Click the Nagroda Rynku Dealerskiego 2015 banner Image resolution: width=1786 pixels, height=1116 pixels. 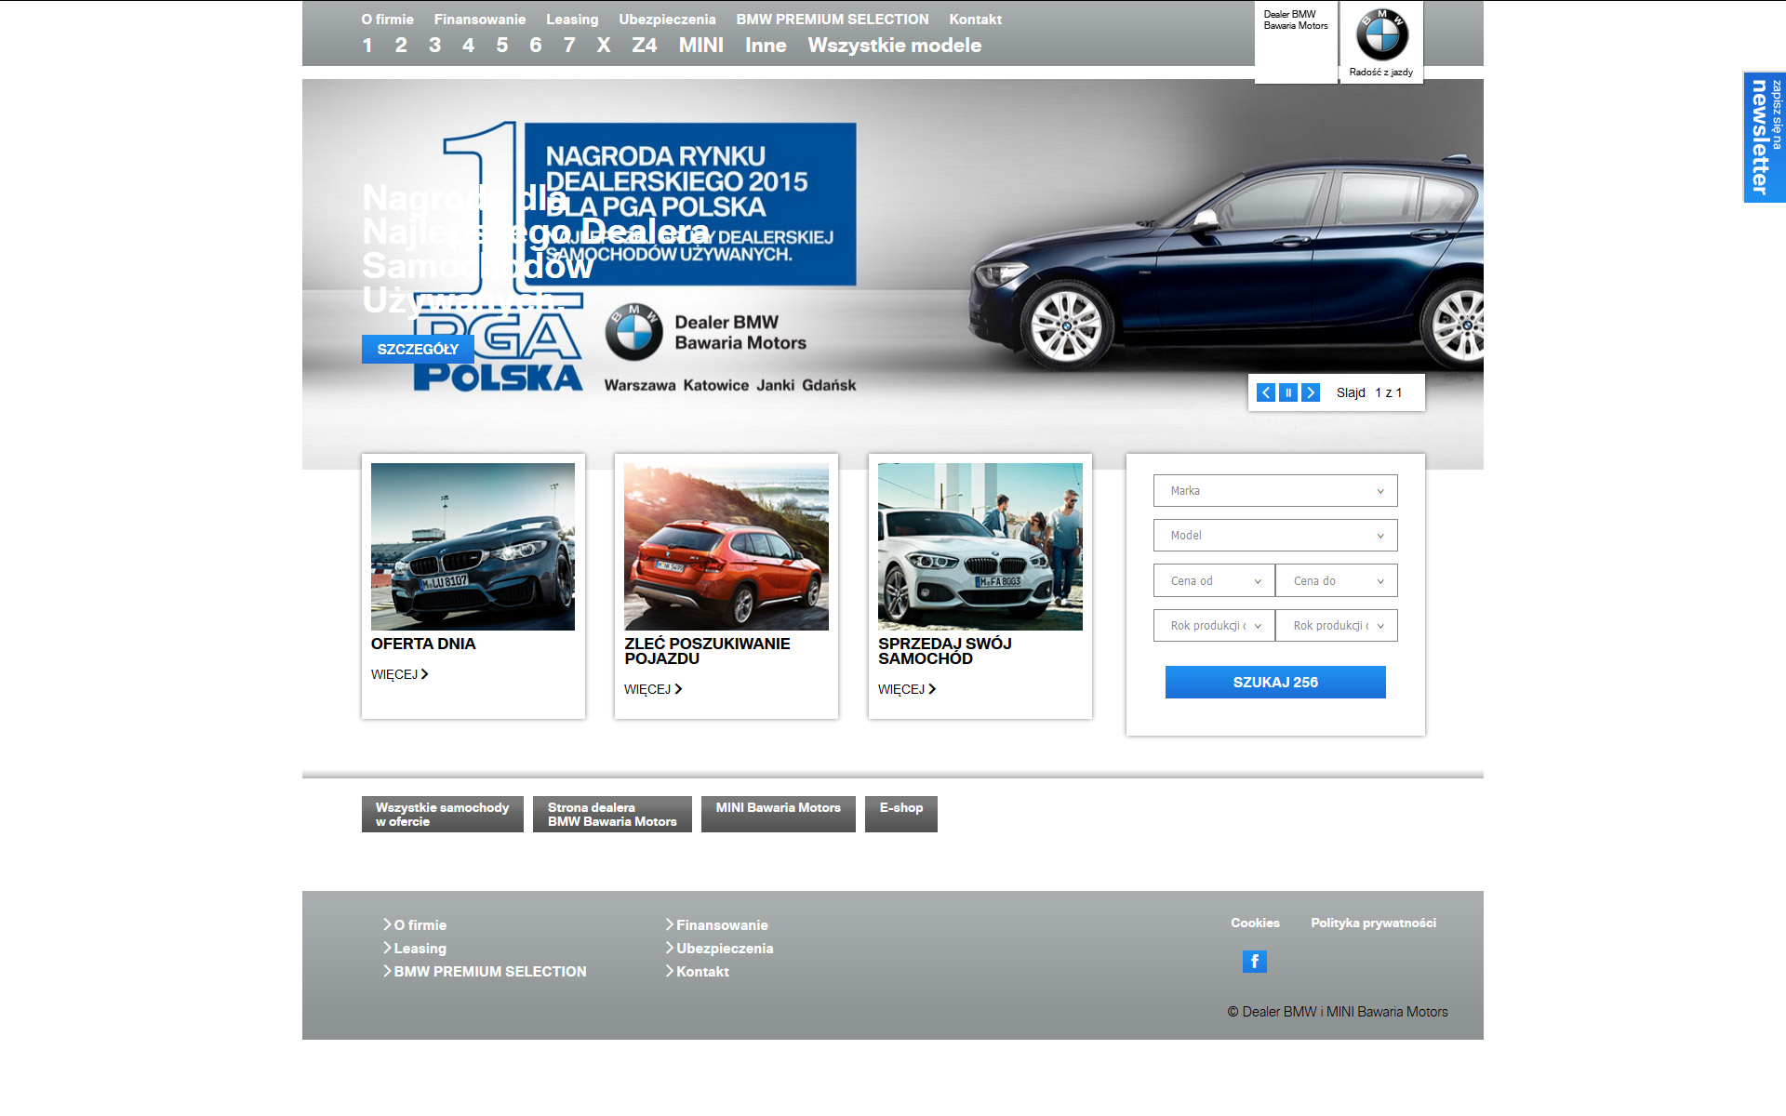click(x=690, y=204)
